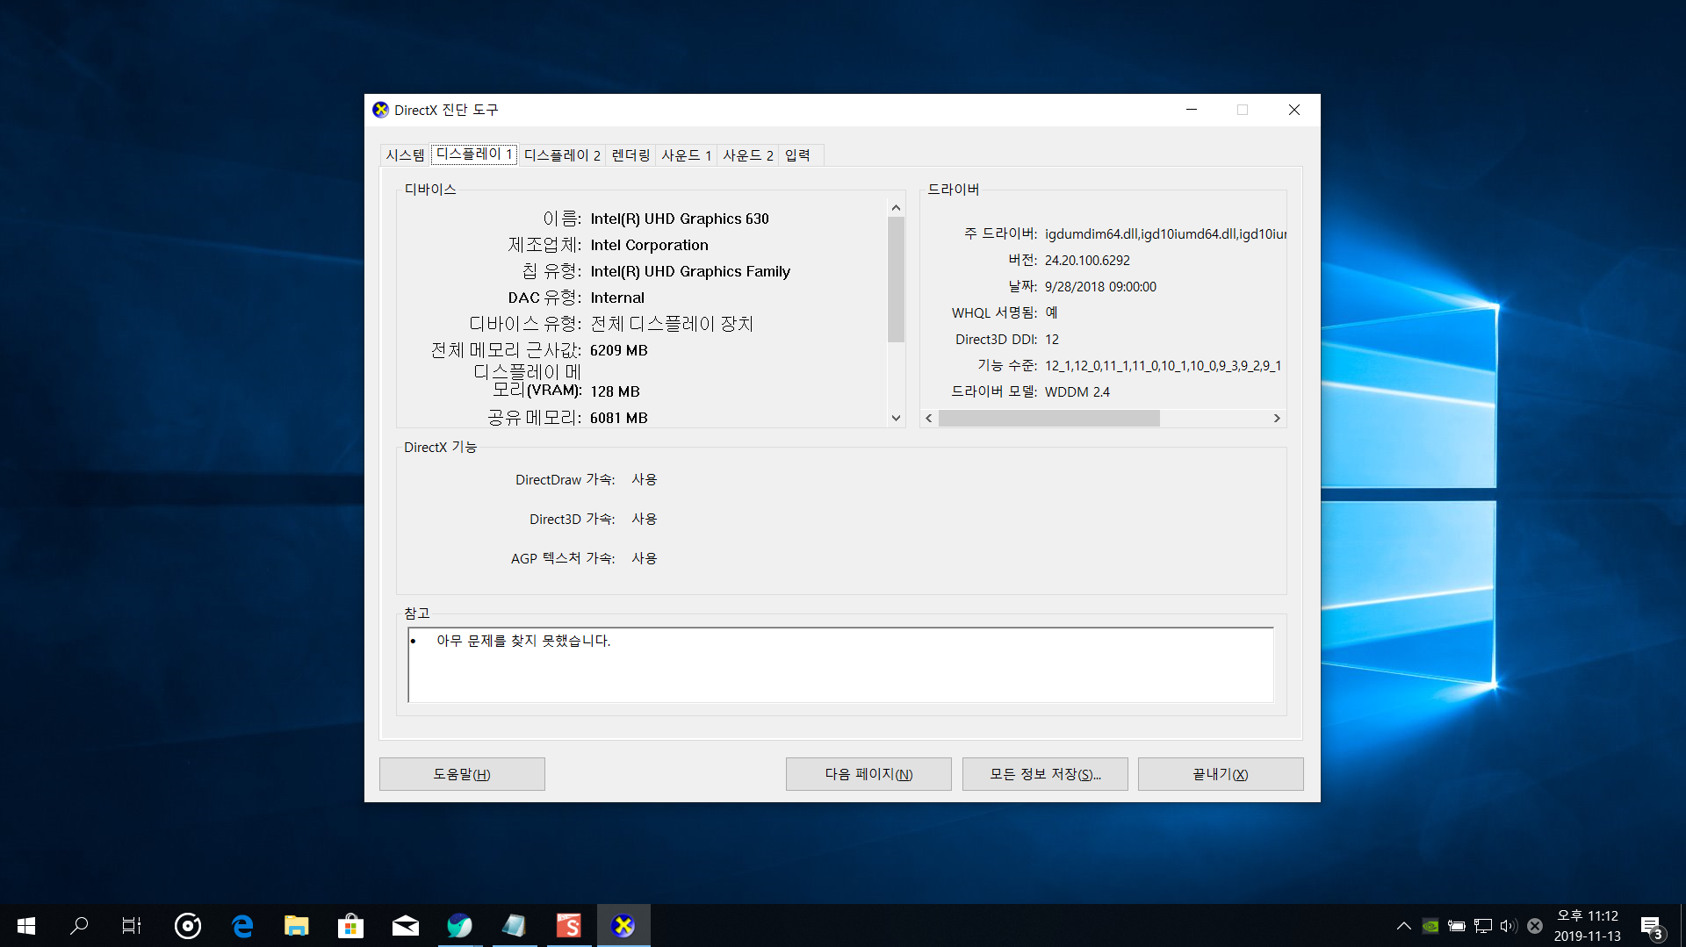Click the 끝내기(X) button
This screenshot has width=1686, height=947.
pyautogui.click(x=1221, y=774)
